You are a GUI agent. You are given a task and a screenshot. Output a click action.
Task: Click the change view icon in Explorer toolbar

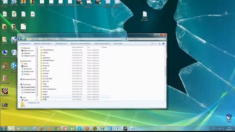click(x=152, y=44)
